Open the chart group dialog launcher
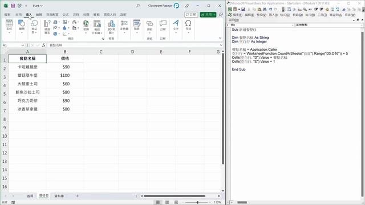This screenshot has width=365, height=205. point(103,39)
